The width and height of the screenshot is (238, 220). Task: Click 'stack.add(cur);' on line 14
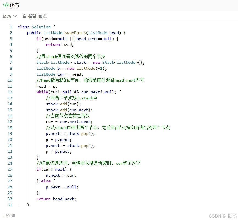coord(63,104)
